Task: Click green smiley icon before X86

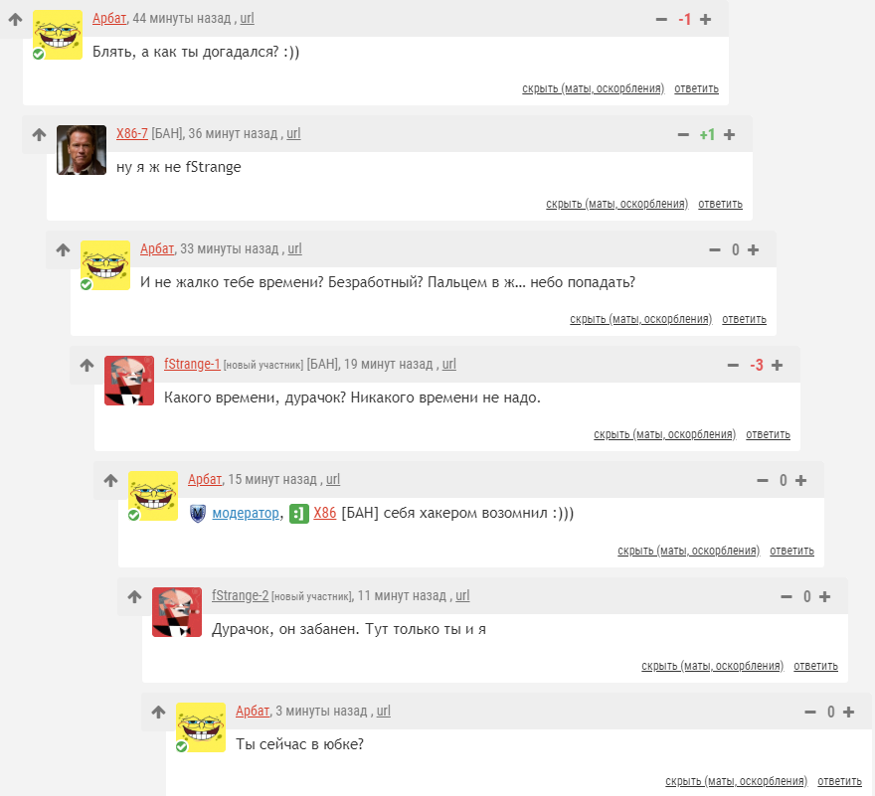Action: 299,513
